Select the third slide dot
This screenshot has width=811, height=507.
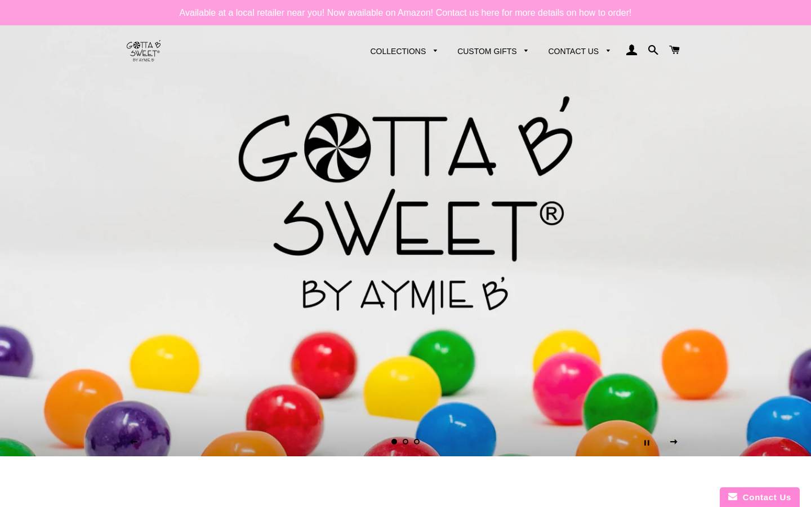point(417,442)
